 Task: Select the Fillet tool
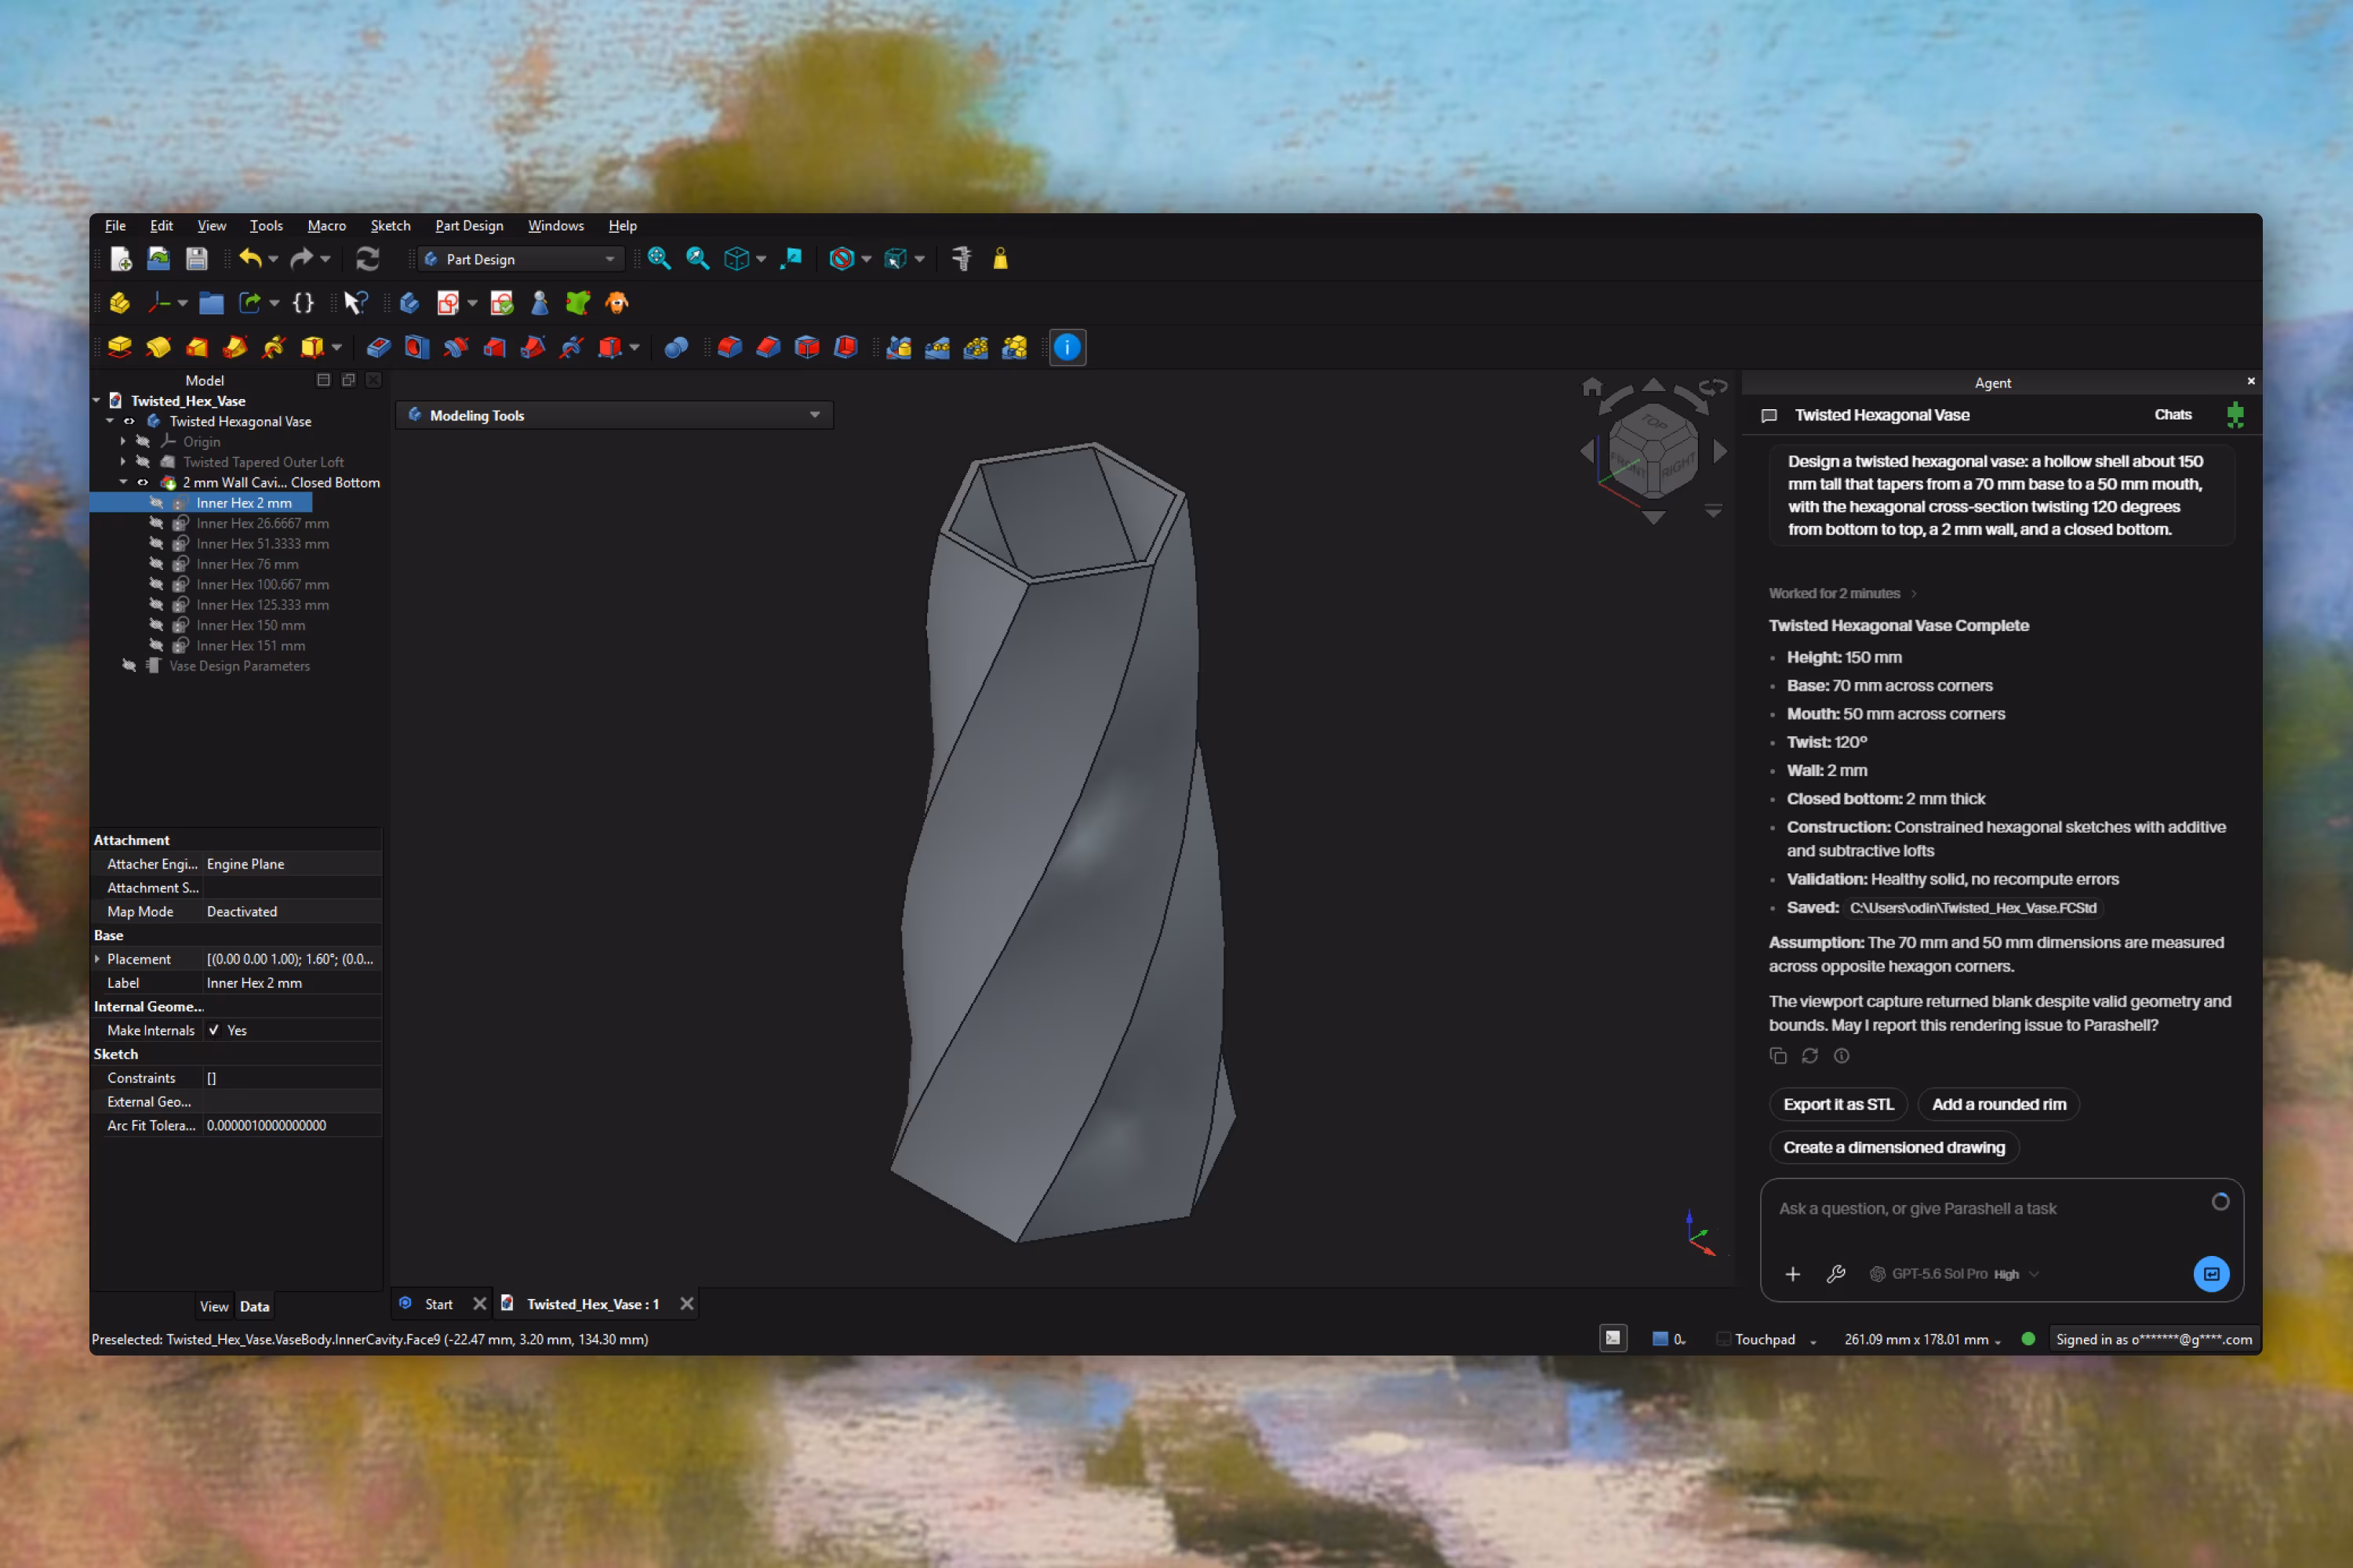pyautogui.click(x=729, y=347)
